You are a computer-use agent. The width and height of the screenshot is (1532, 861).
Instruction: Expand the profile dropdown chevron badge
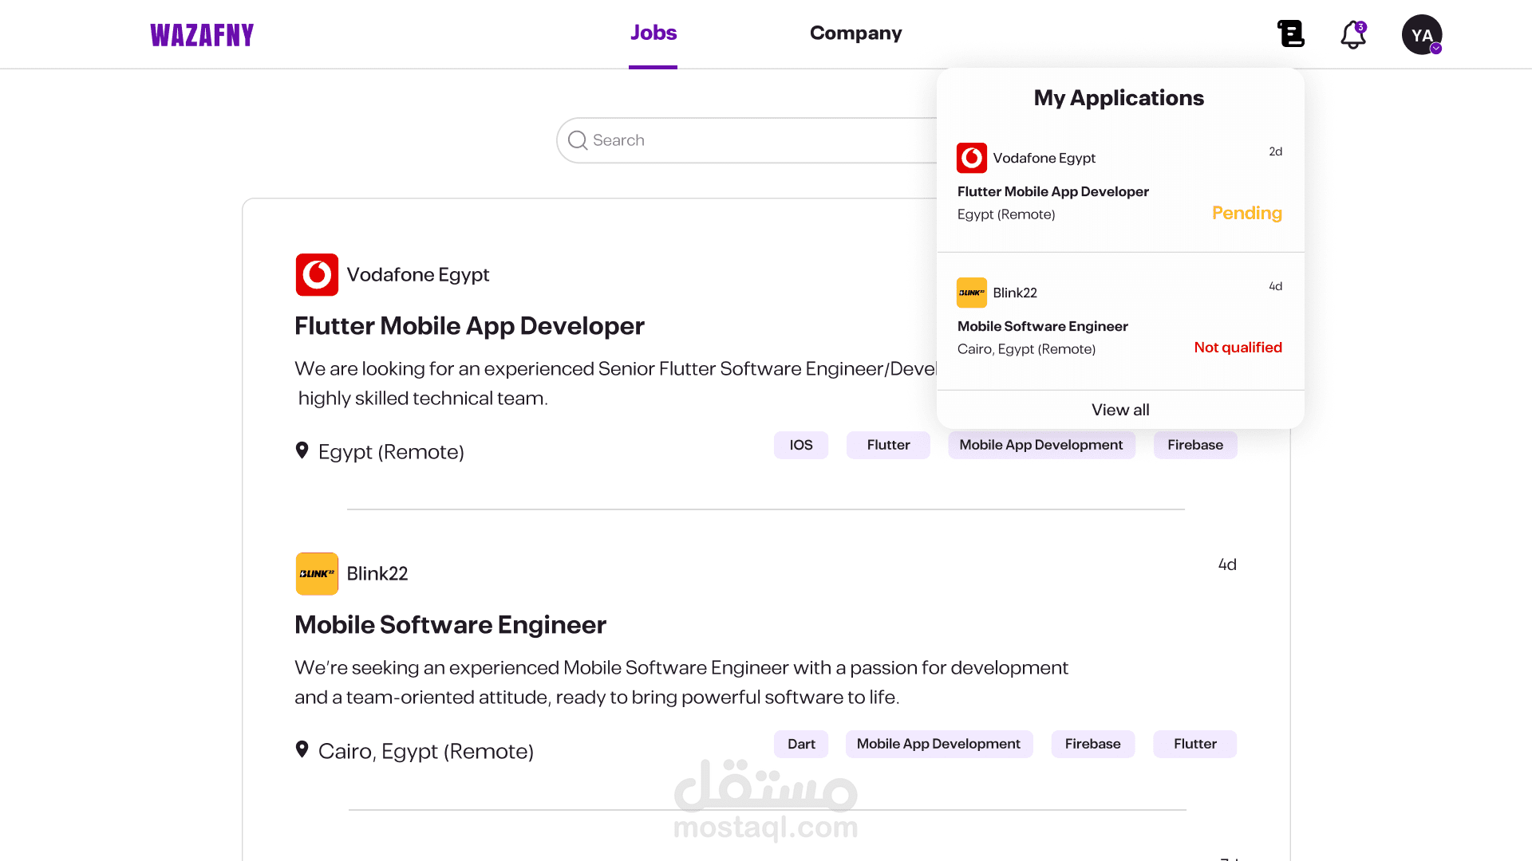point(1435,49)
